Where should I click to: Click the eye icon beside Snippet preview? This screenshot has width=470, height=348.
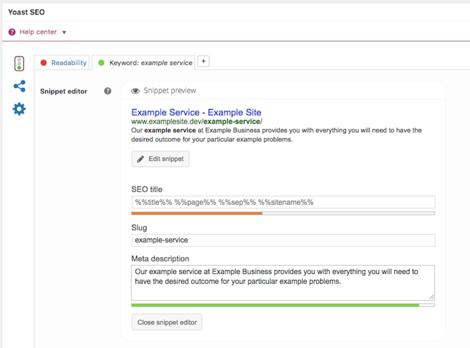(135, 91)
